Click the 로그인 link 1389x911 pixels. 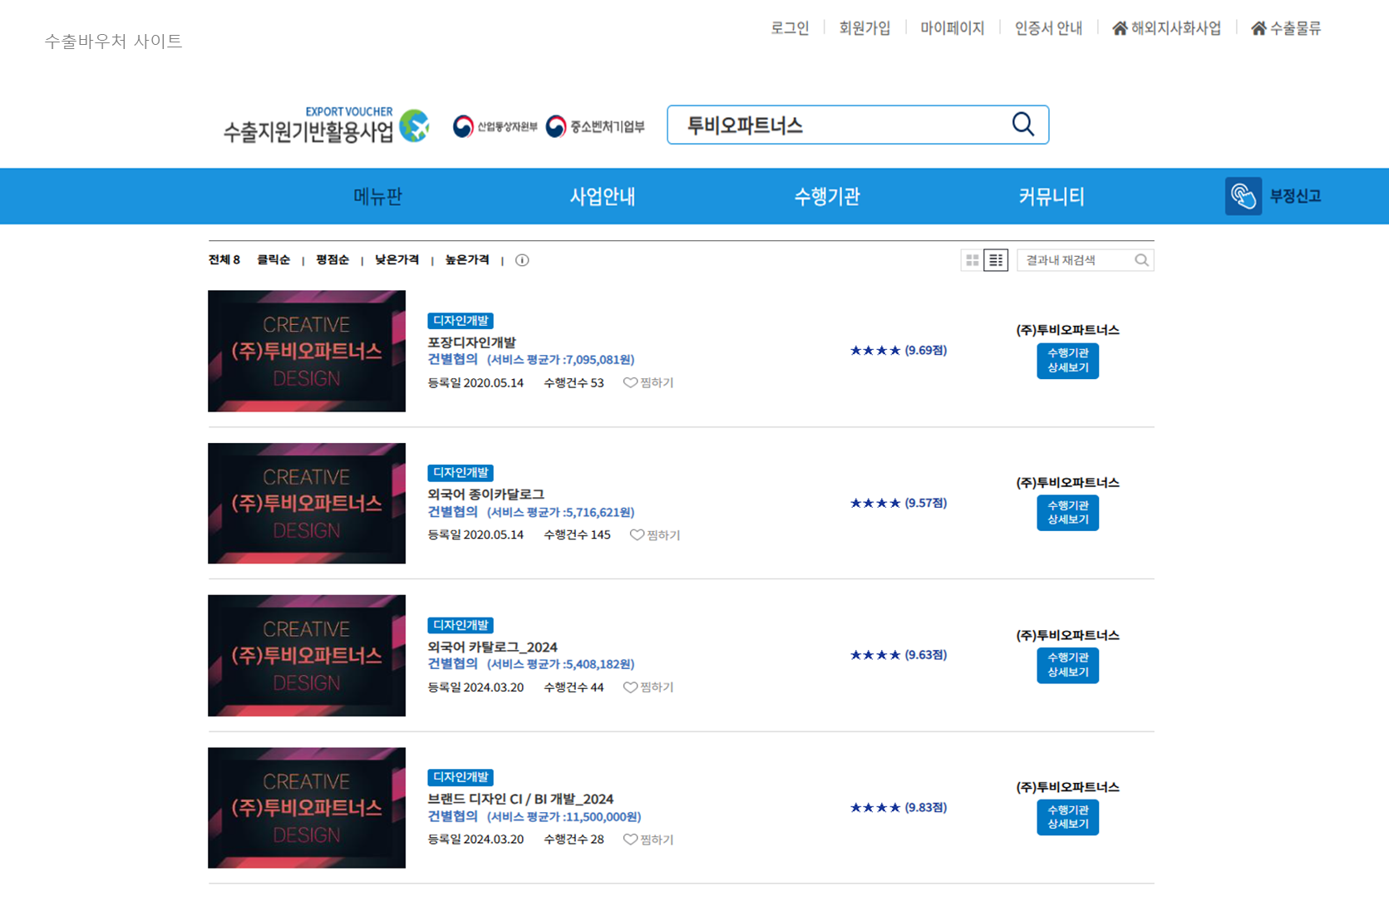(789, 28)
